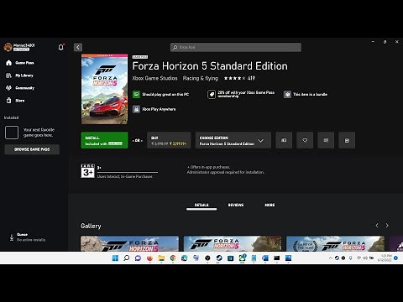Open second gallery thumbnail
403x302 pixels.
point(233,243)
